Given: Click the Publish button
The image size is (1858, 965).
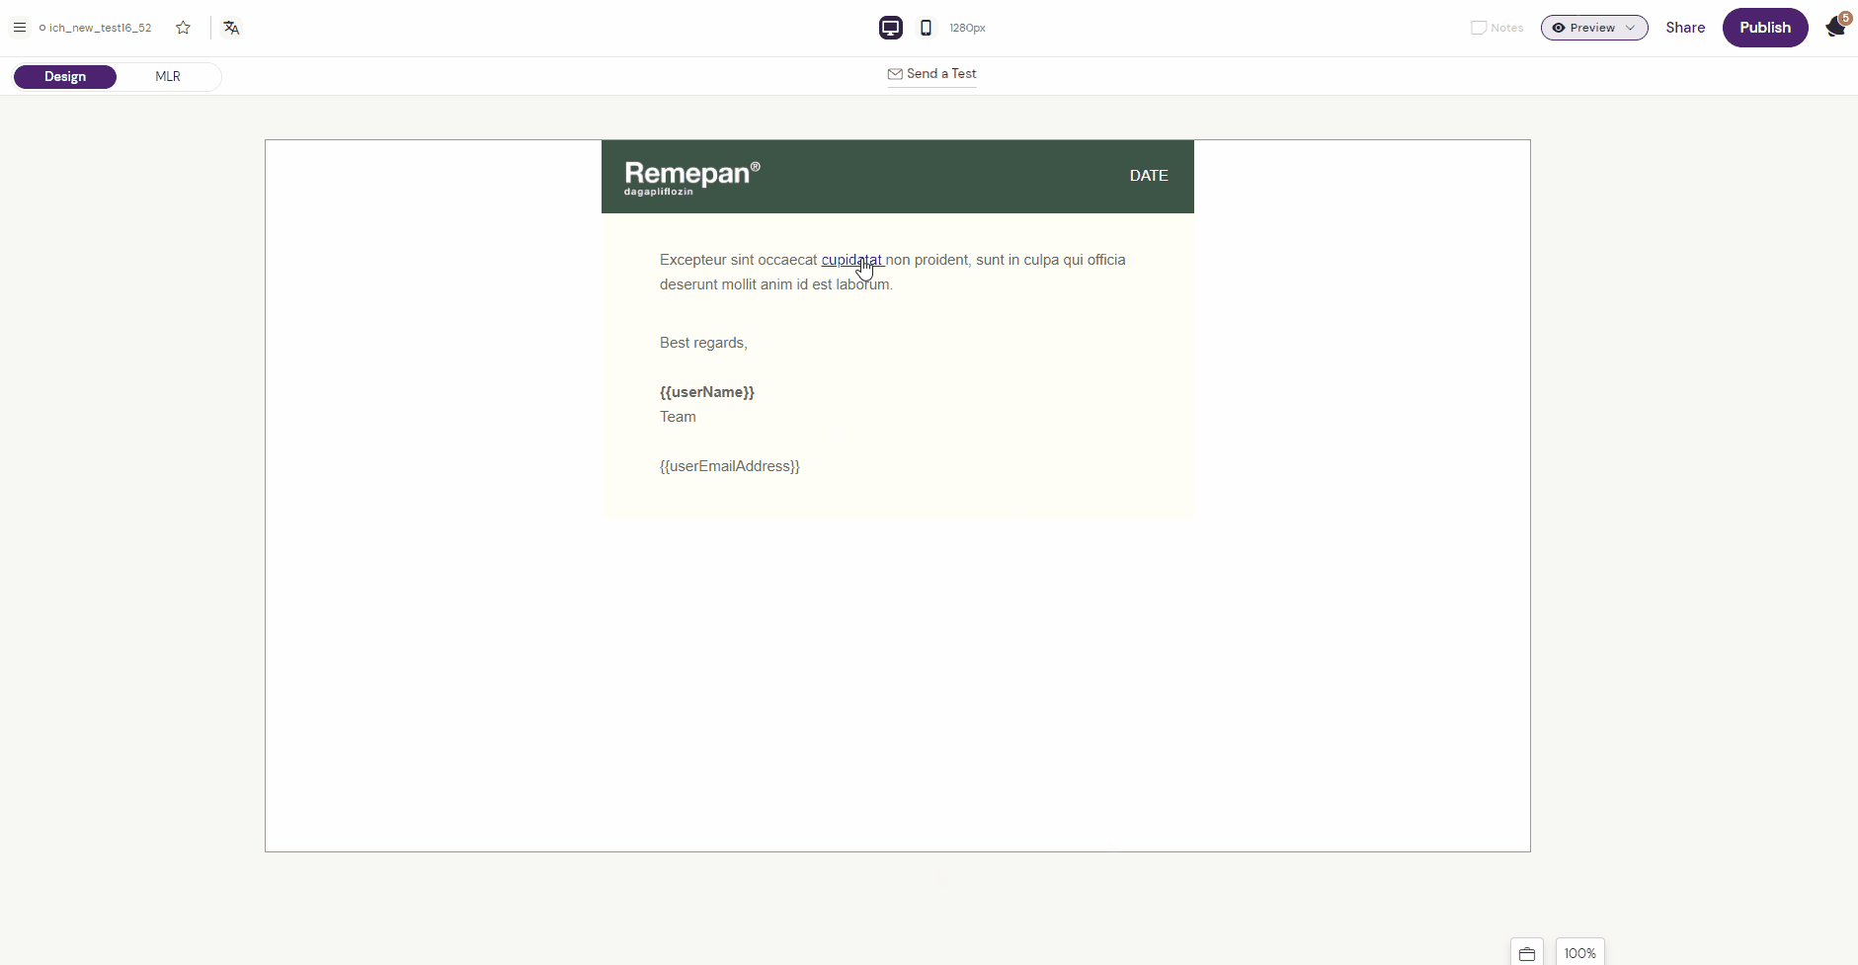Looking at the screenshot, I should pos(1764,28).
